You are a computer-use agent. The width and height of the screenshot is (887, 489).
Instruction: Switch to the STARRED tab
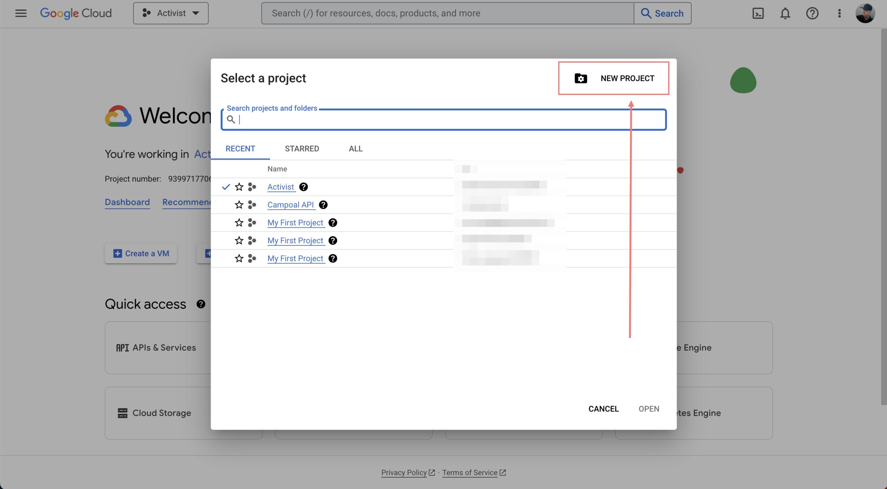(x=302, y=149)
